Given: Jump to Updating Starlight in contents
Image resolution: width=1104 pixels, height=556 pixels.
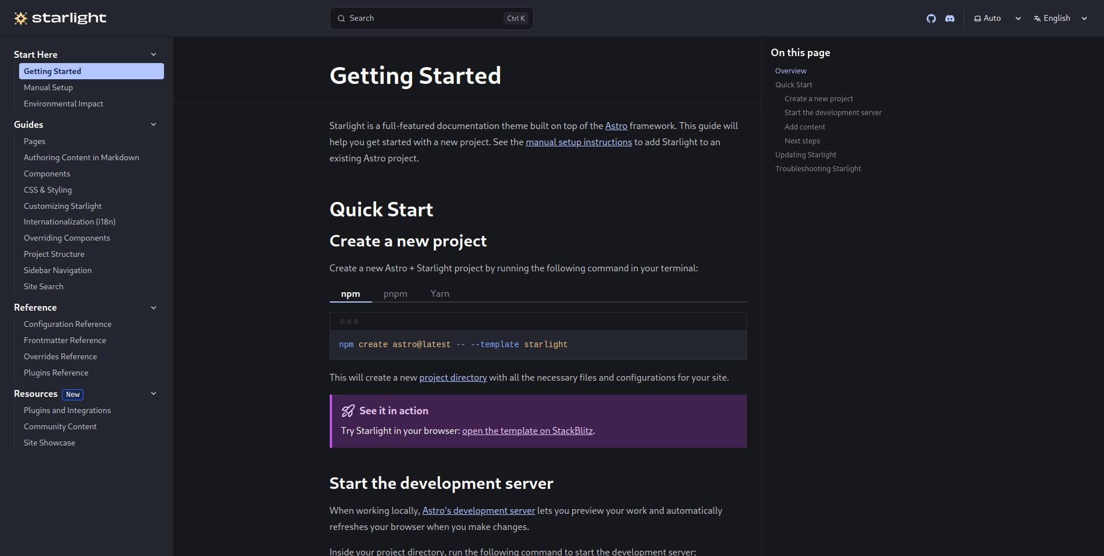Looking at the screenshot, I should tap(806, 154).
